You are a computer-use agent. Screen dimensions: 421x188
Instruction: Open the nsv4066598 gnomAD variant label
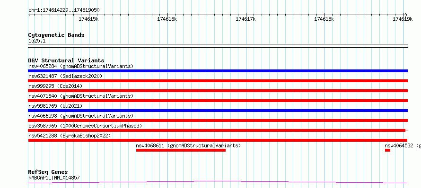point(81,116)
